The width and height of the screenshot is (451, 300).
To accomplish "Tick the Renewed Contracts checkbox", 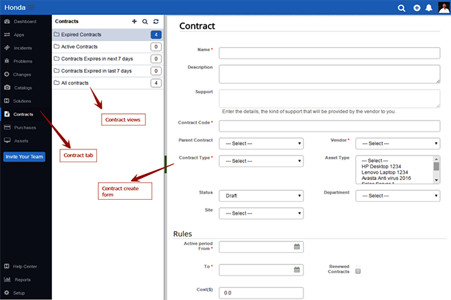I will [x=358, y=271].
